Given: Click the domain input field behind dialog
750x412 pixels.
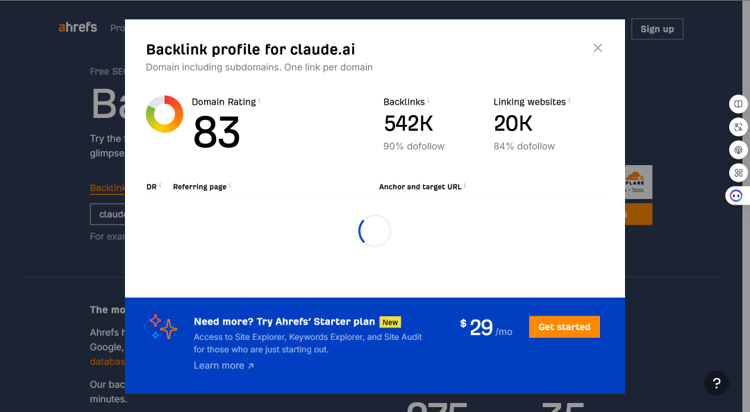Looking at the screenshot, I should [108, 214].
